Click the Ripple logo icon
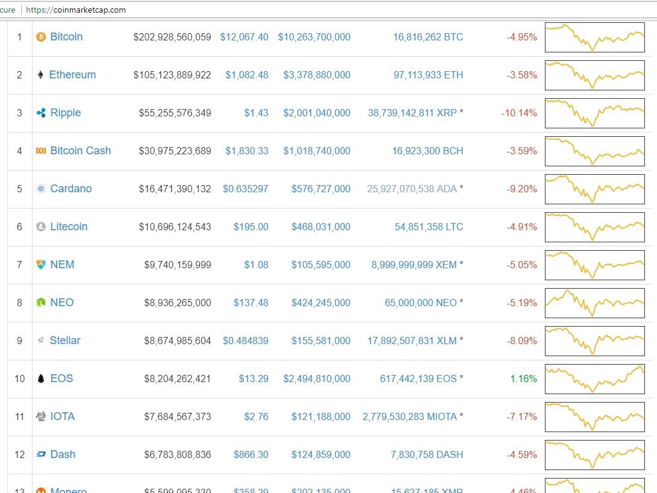Screen dimensions: 657x493 click(x=40, y=113)
